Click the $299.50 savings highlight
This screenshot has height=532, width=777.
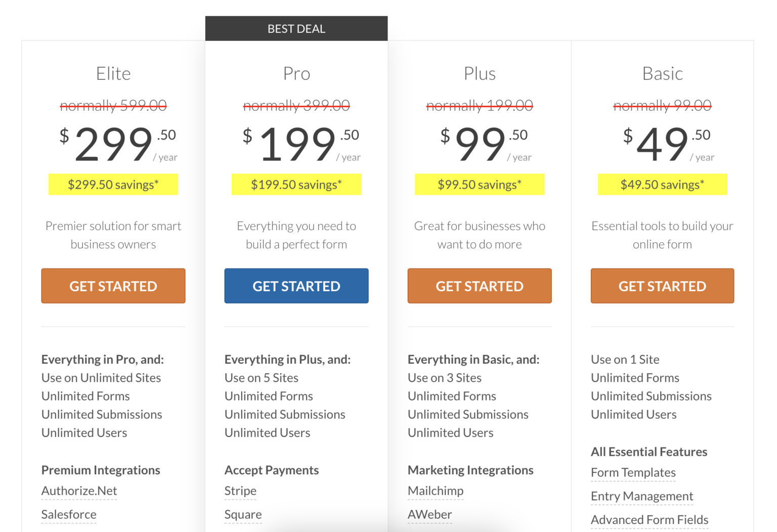pos(113,184)
